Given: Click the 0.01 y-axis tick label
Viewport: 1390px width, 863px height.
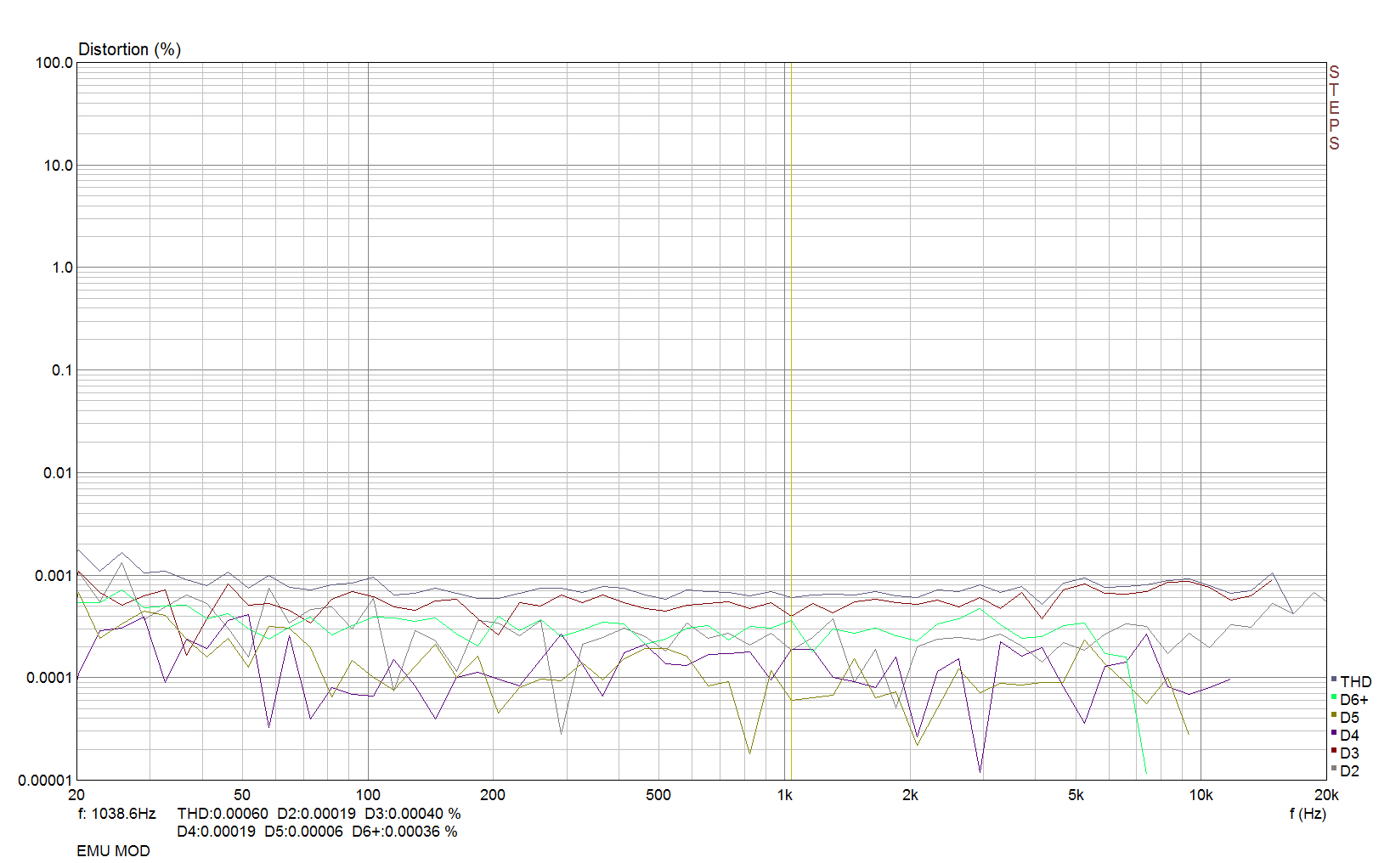Looking at the screenshot, I should tap(59, 473).
